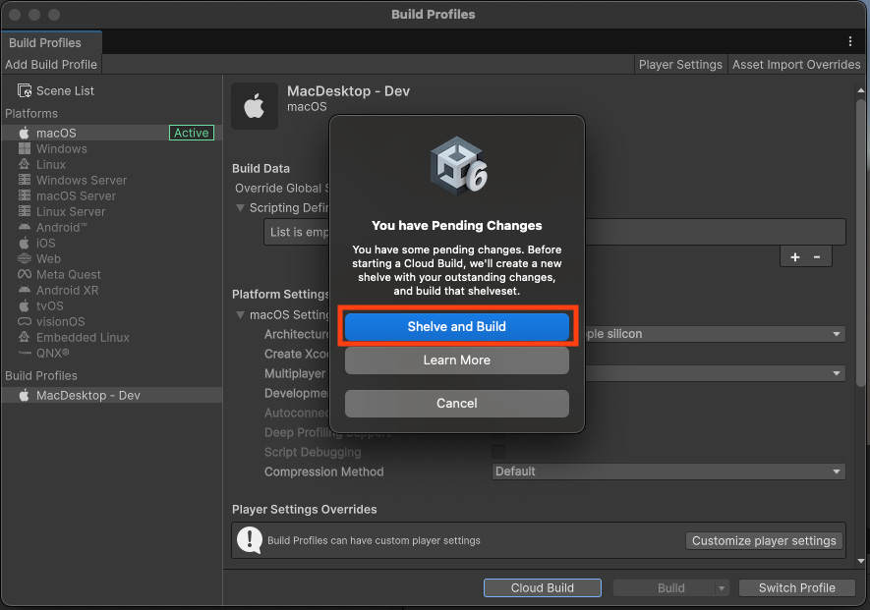Viewport: 870px width, 610px height.
Task: Click the Active badge on macOS row
Action: click(x=192, y=133)
